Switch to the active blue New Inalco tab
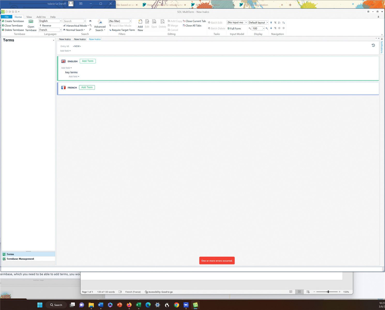The width and height of the screenshot is (385, 310). 95,39
